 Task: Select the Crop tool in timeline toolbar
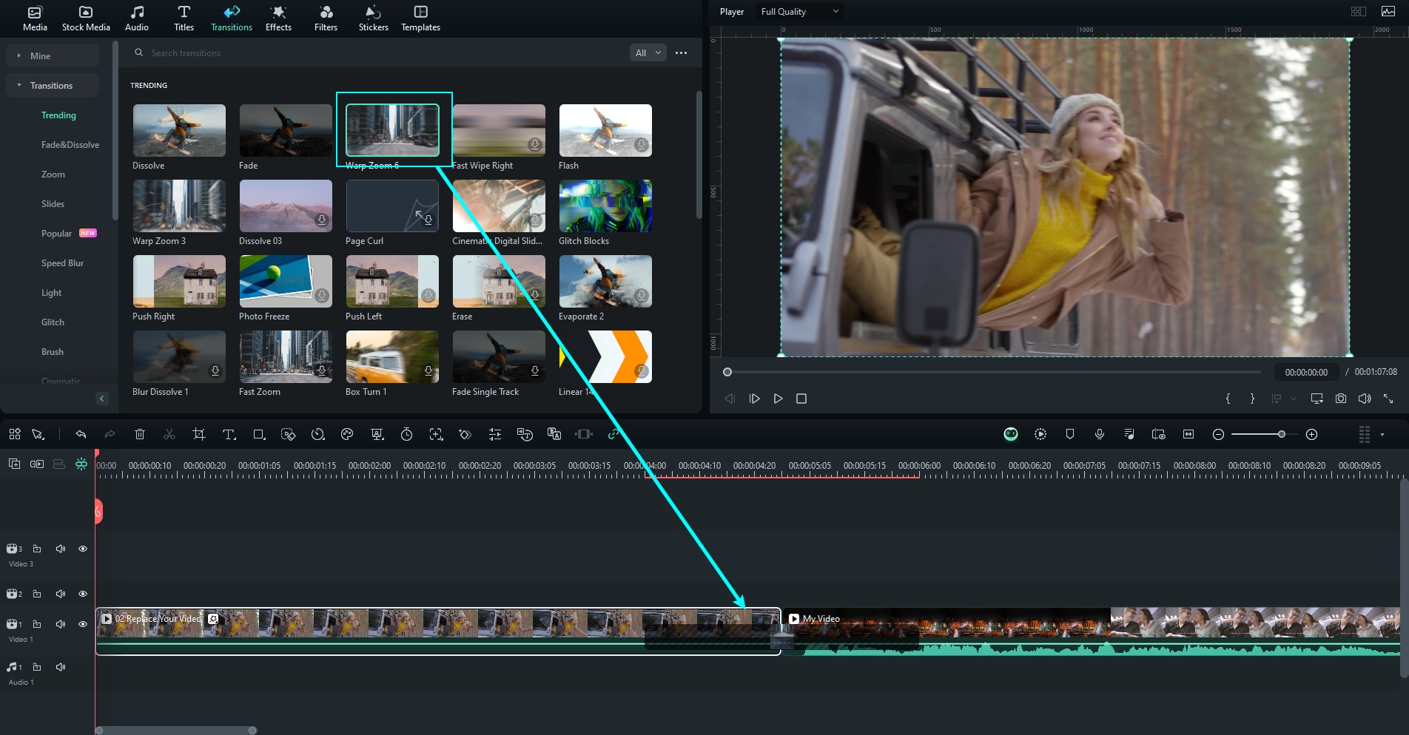tap(198, 435)
